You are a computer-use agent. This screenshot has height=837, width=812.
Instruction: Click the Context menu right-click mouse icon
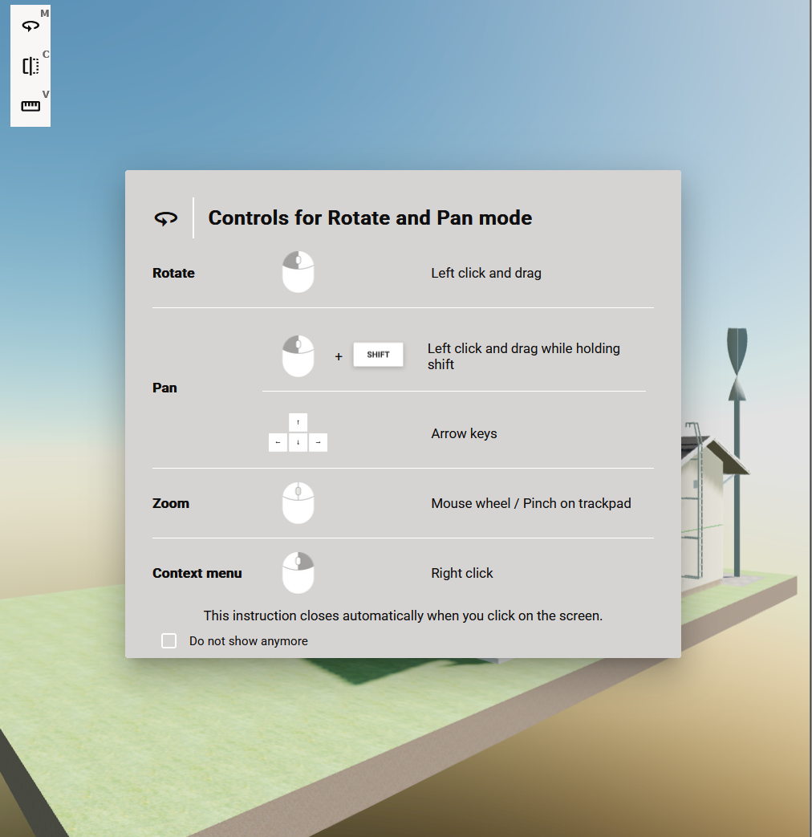click(x=298, y=573)
